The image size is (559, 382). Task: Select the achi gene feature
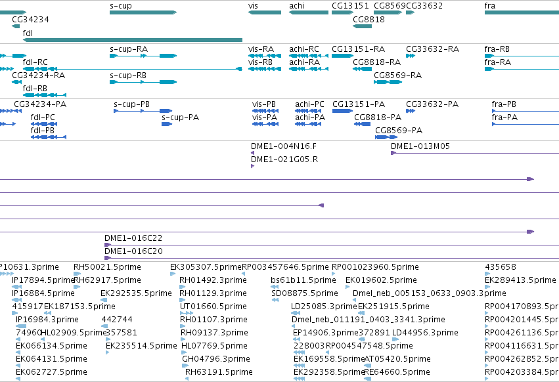tap(308, 12)
